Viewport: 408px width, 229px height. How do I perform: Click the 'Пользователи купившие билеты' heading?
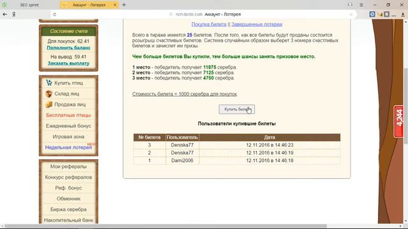pyautogui.click(x=237, y=124)
